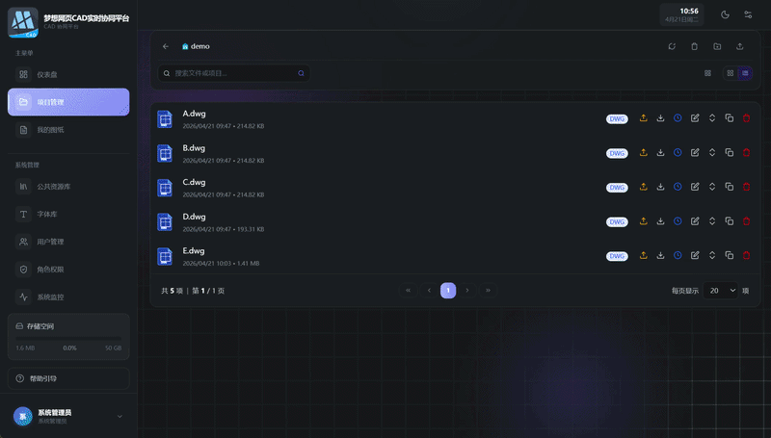Click the 帮助引导 help guide button

point(68,378)
